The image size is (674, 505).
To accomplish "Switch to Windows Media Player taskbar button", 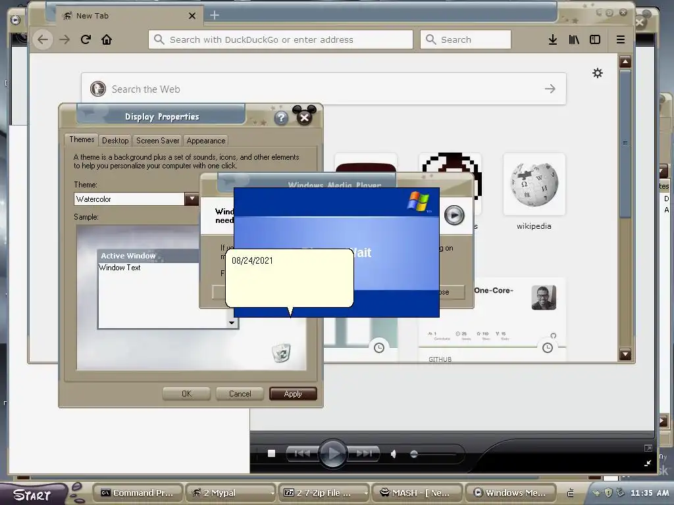I will 511,493.
